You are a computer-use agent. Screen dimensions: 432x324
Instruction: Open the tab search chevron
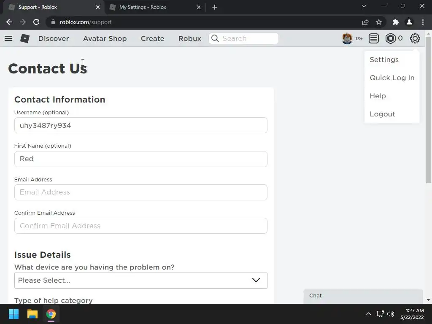point(364,6)
